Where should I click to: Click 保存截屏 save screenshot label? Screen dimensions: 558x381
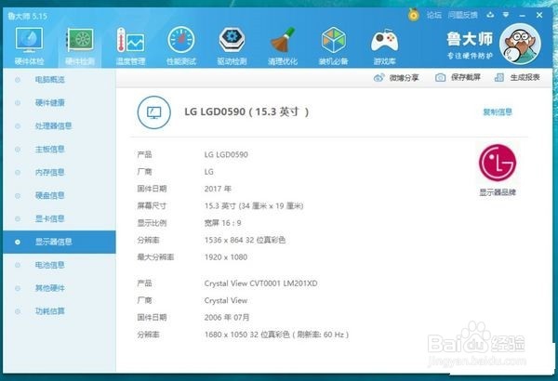click(466, 77)
